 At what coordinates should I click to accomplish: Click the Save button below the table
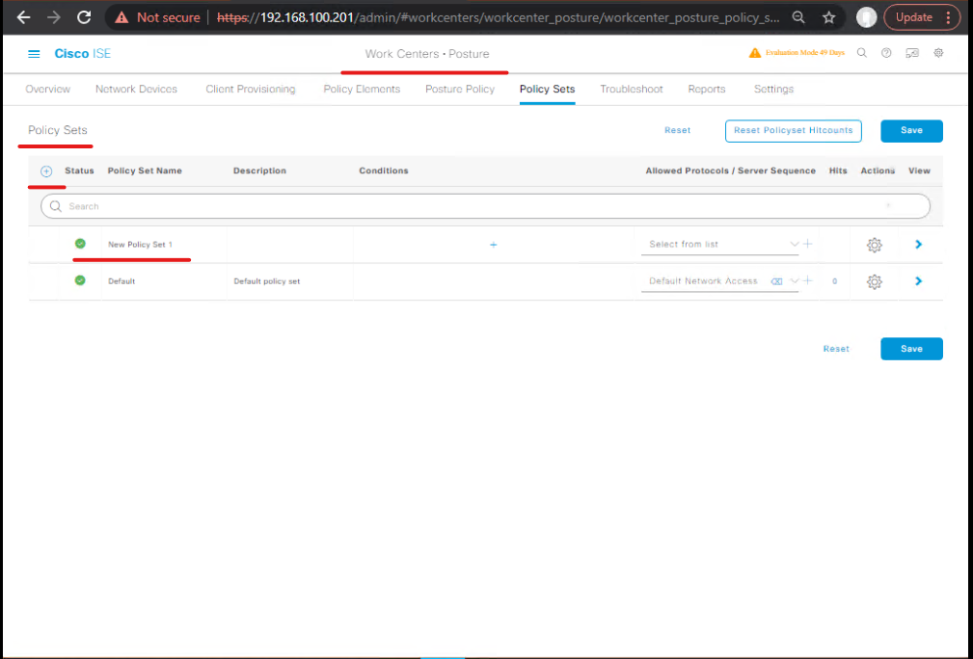coord(911,349)
